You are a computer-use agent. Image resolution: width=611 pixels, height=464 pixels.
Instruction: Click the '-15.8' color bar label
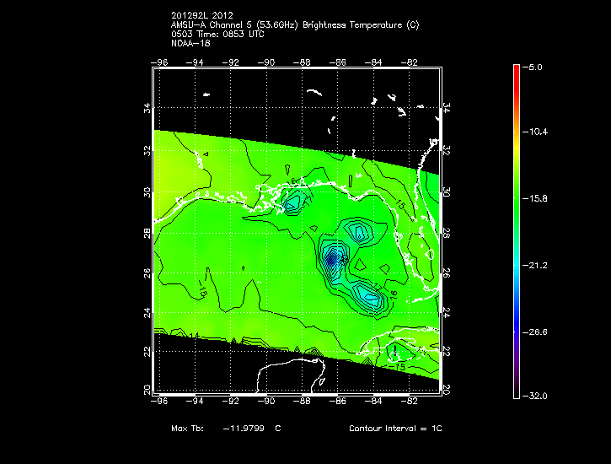535,198
